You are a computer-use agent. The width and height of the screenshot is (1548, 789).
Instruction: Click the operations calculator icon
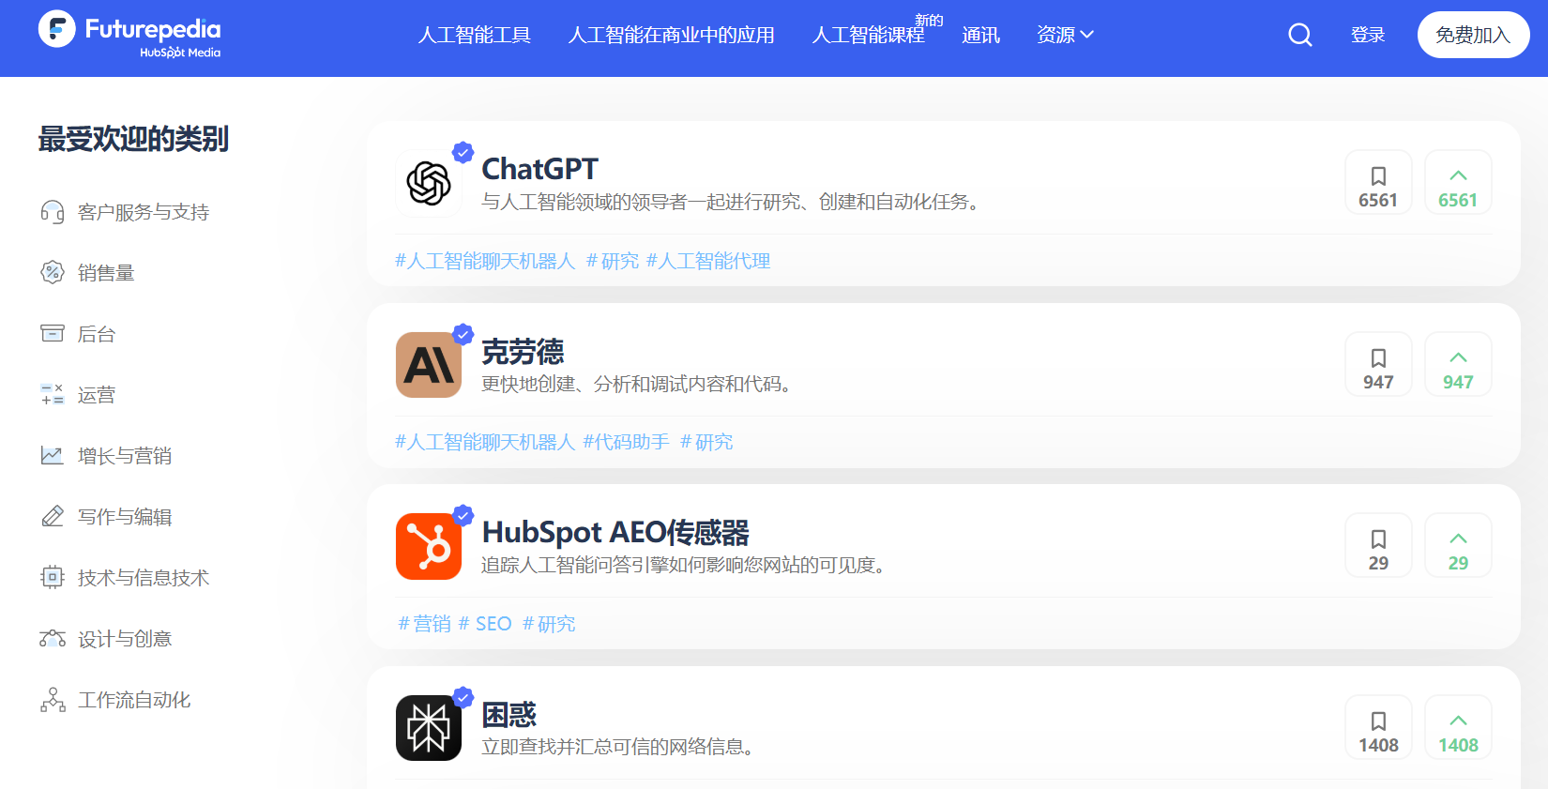53,395
